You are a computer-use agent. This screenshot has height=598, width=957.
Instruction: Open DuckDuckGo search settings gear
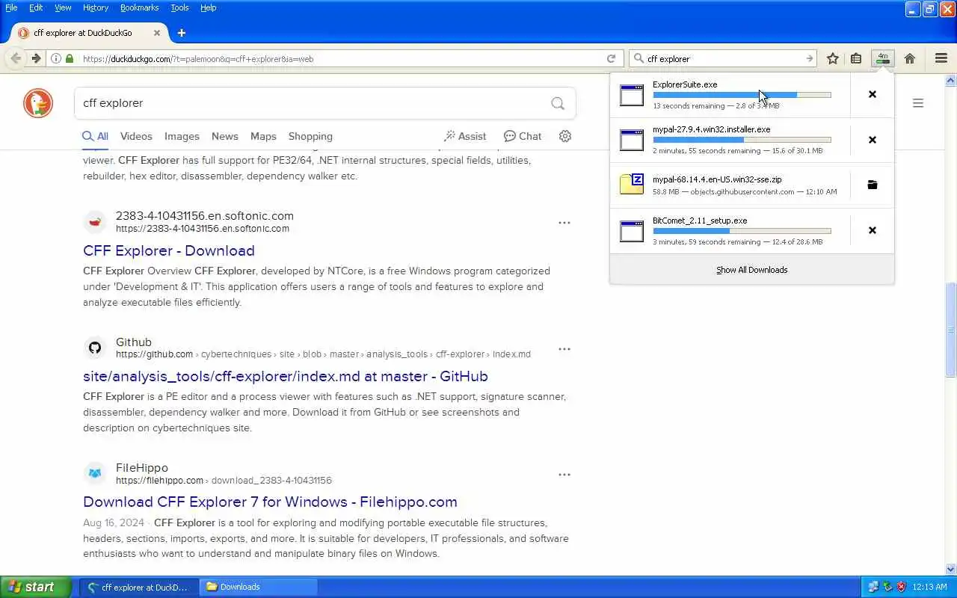click(x=565, y=136)
